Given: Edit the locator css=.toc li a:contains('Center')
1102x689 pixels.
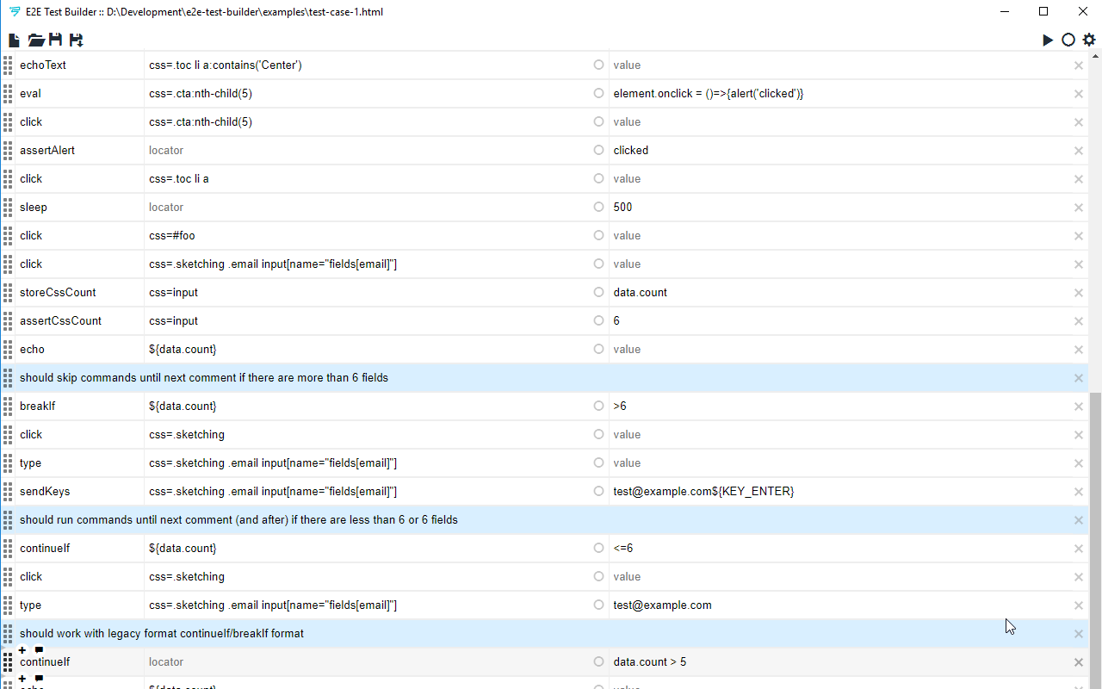Looking at the screenshot, I should (x=368, y=65).
